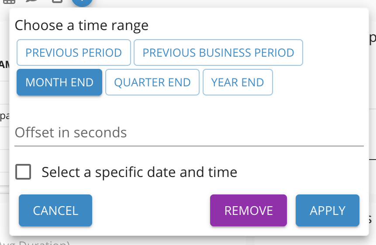Pick the Quarter End time range
This screenshot has width=376, height=245.
[x=152, y=82]
